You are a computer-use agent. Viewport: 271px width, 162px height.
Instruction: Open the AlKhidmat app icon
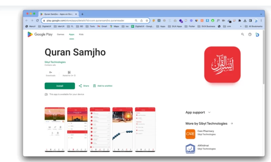[190, 148]
